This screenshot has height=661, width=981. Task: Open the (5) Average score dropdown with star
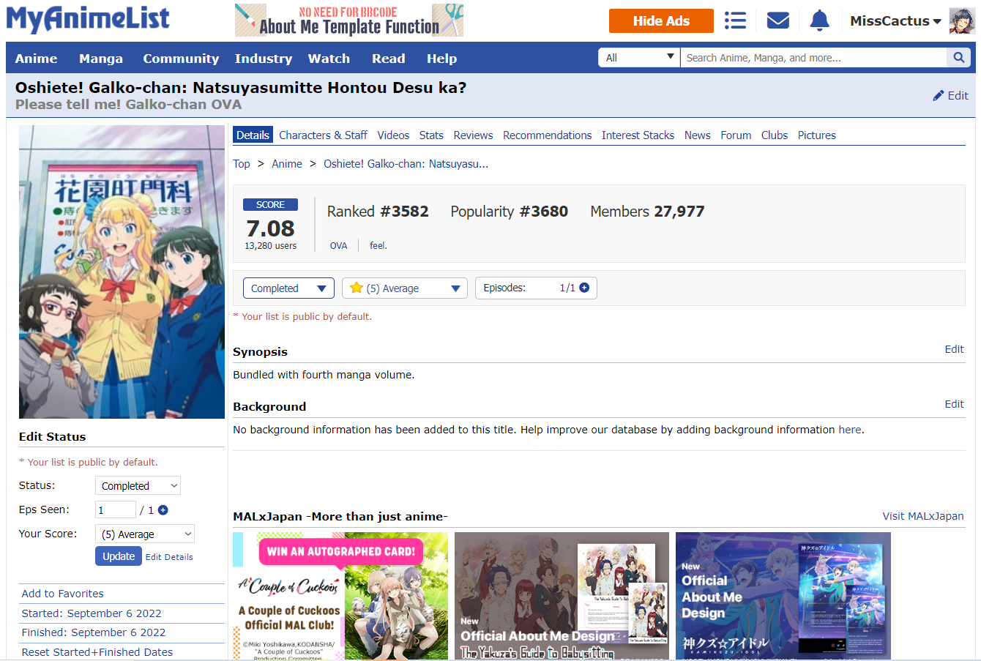coord(405,288)
